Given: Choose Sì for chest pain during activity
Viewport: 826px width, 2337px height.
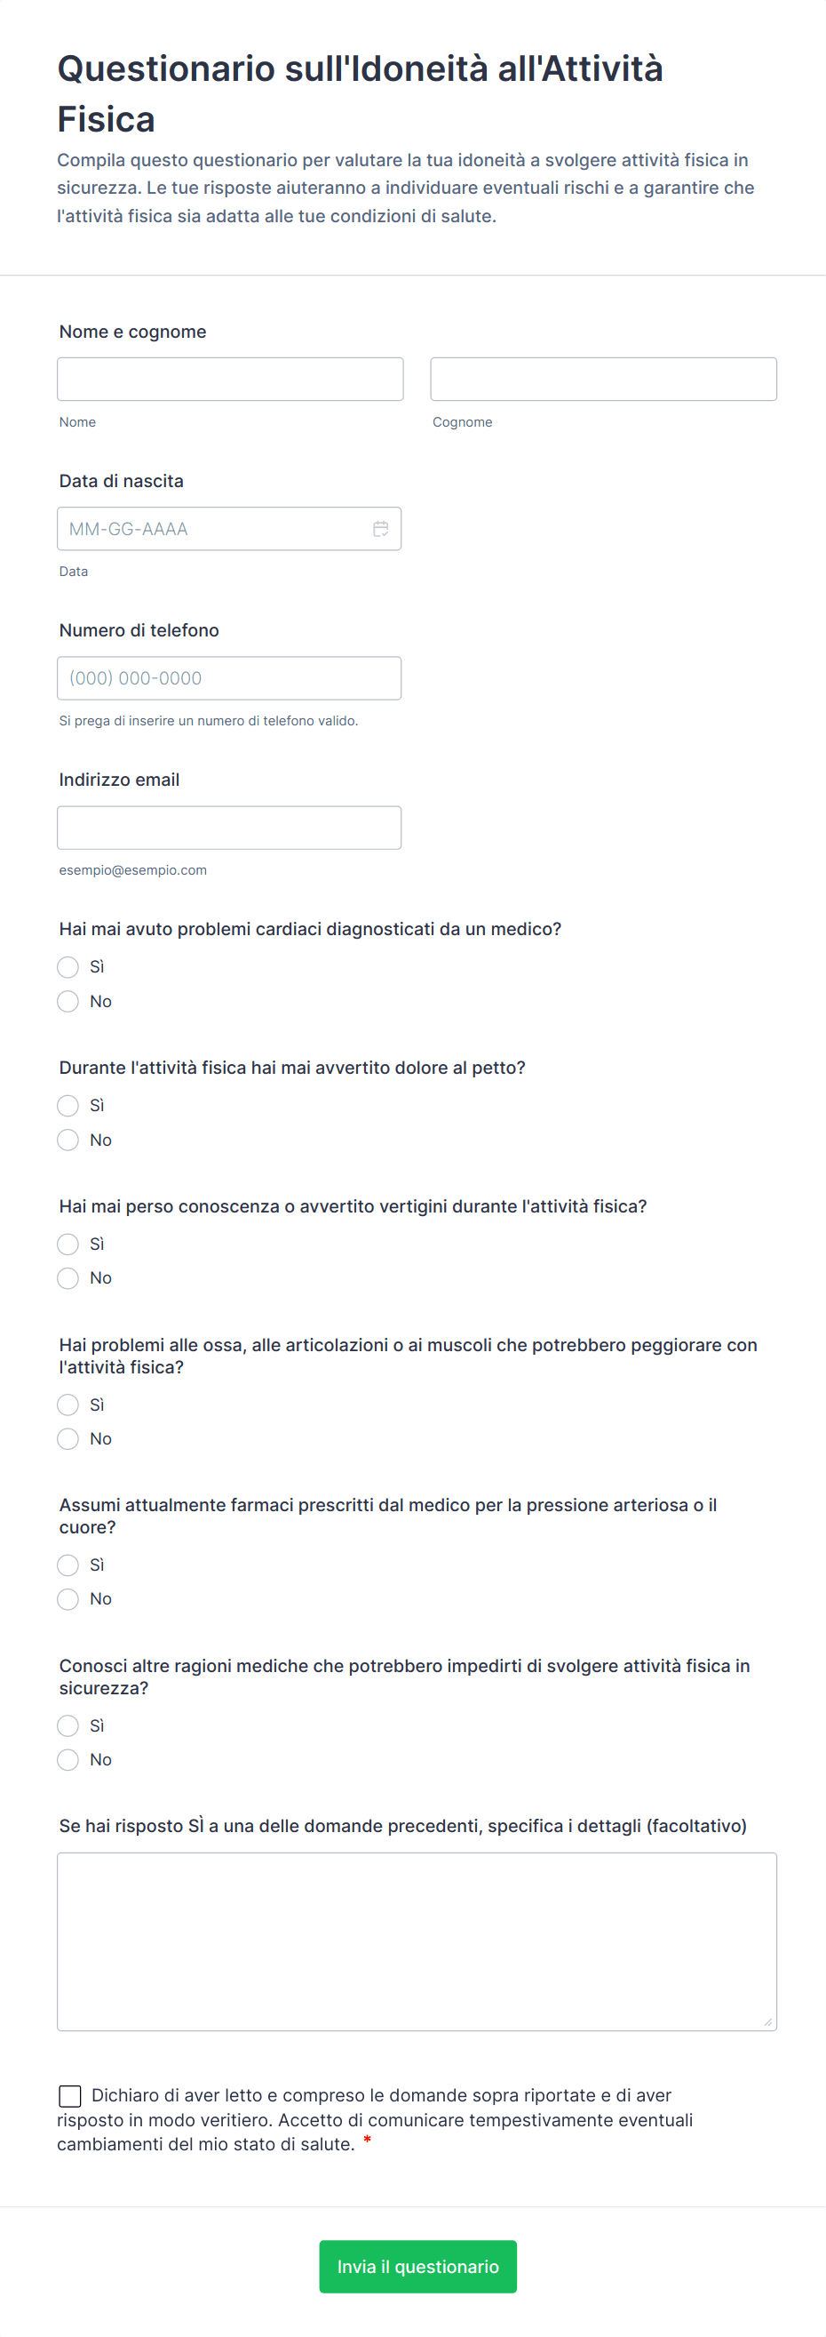Looking at the screenshot, I should click(x=68, y=1106).
